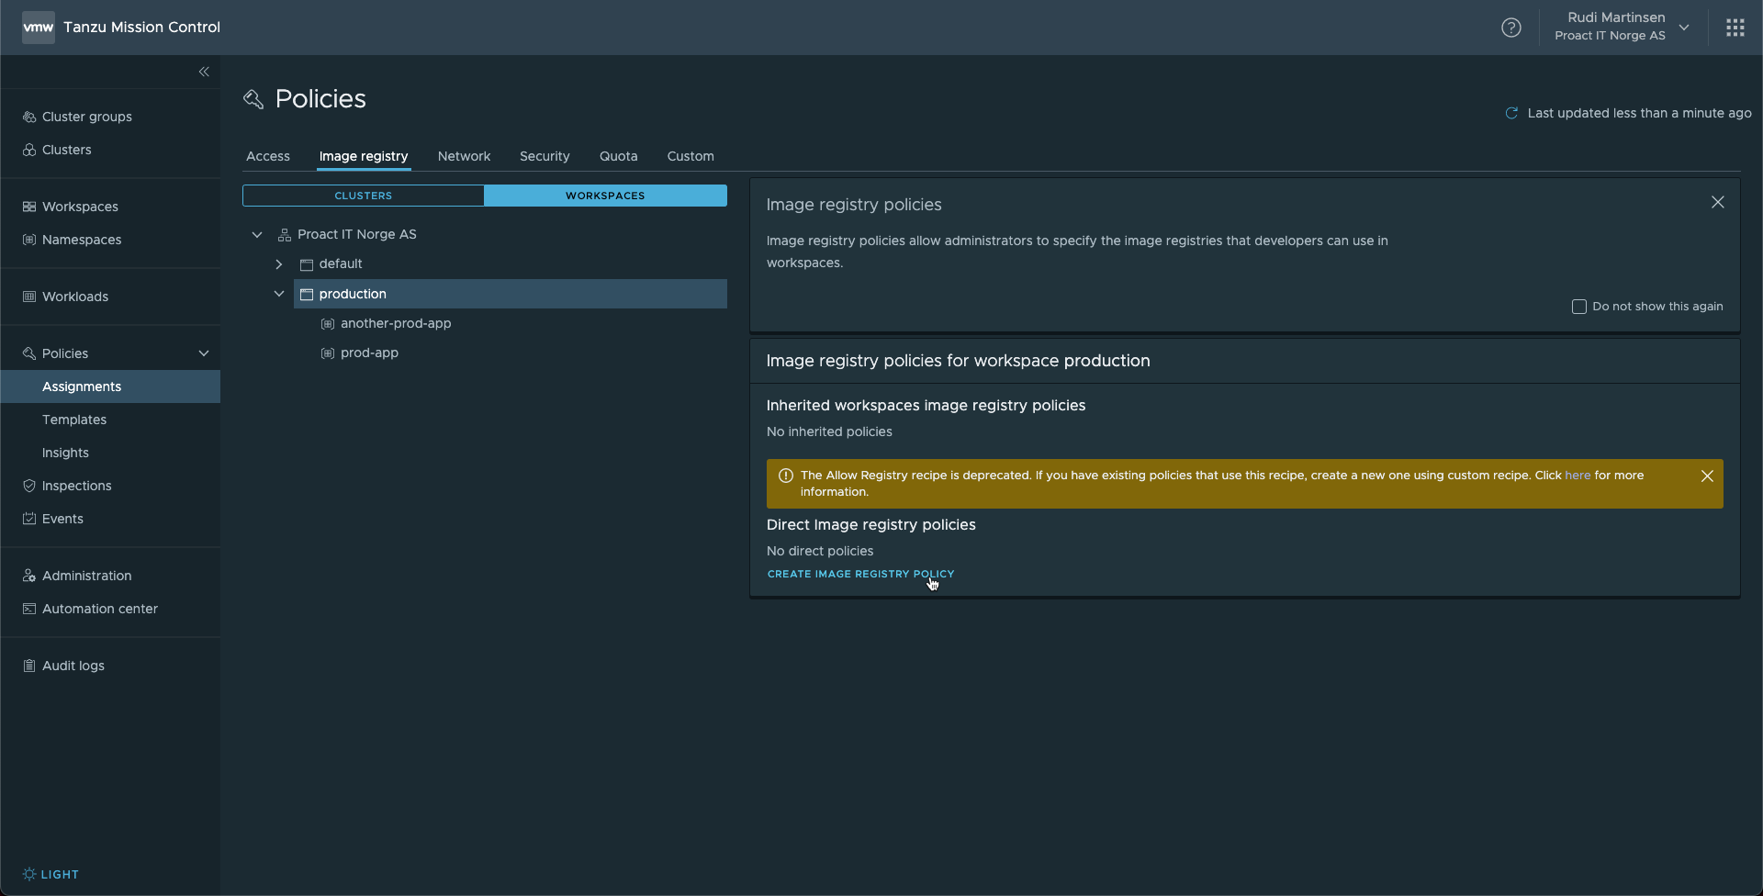
Task: Click the Tanzu Mission Control title
Action: [142, 28]
